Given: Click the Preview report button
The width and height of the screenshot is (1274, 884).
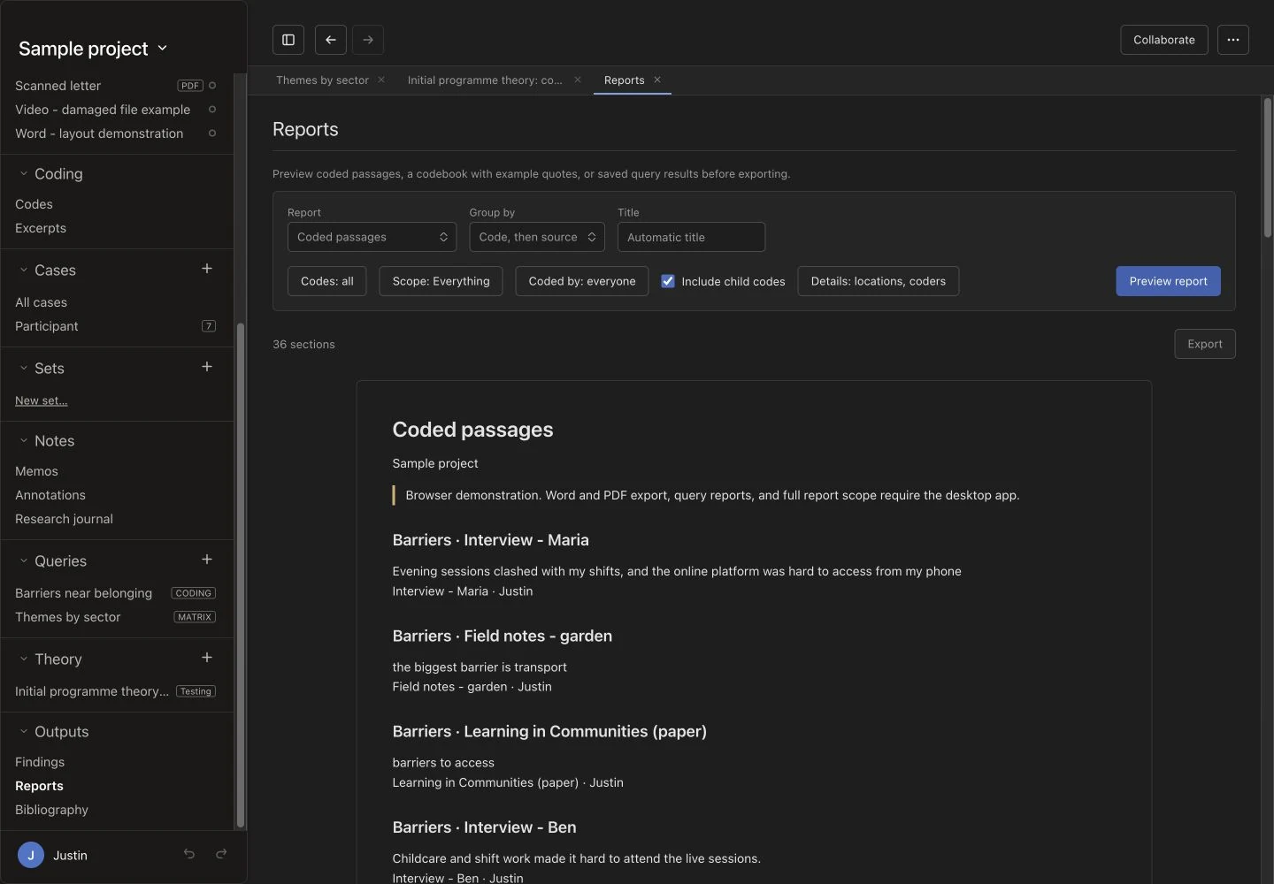Looking at the screenshot, I should pyautogui.click(x=1168, y=281).
